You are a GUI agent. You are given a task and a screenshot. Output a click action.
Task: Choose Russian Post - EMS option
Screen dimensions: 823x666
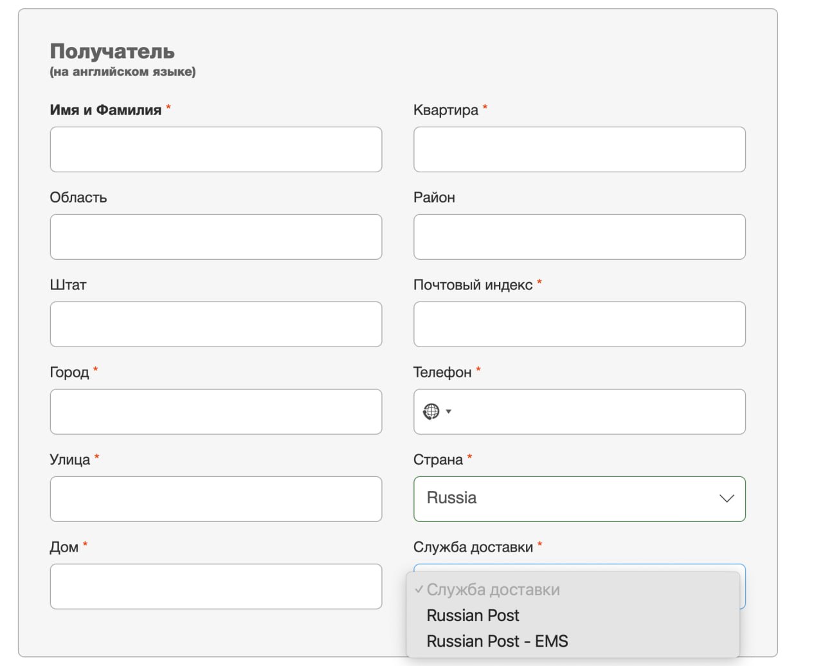497,642
